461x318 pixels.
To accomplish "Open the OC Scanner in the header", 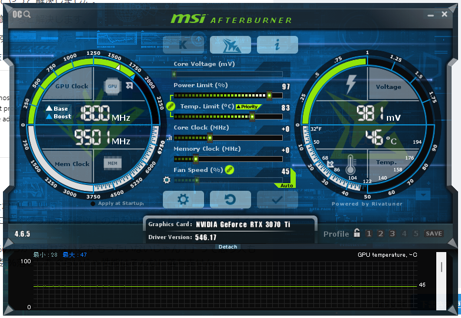I will pos(21,14).
